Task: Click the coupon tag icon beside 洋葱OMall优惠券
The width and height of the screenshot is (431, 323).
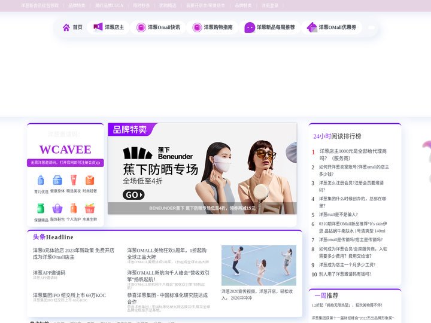Action: point(312,27)
